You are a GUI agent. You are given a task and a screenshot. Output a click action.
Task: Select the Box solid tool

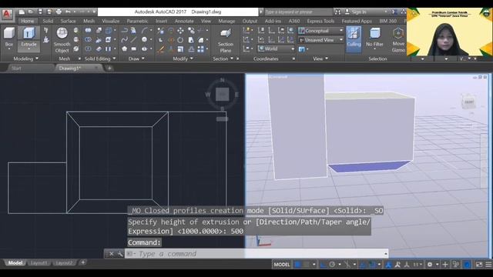[8, 37]
